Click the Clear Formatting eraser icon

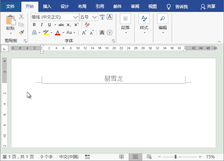[88, 24]
